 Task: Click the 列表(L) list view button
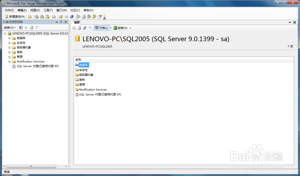pyautogui.click(x=102, y=28)
